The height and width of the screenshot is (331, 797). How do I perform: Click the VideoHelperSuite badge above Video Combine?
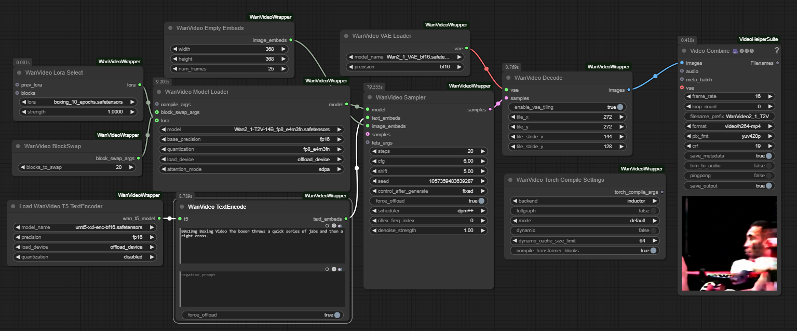(758, 39)
